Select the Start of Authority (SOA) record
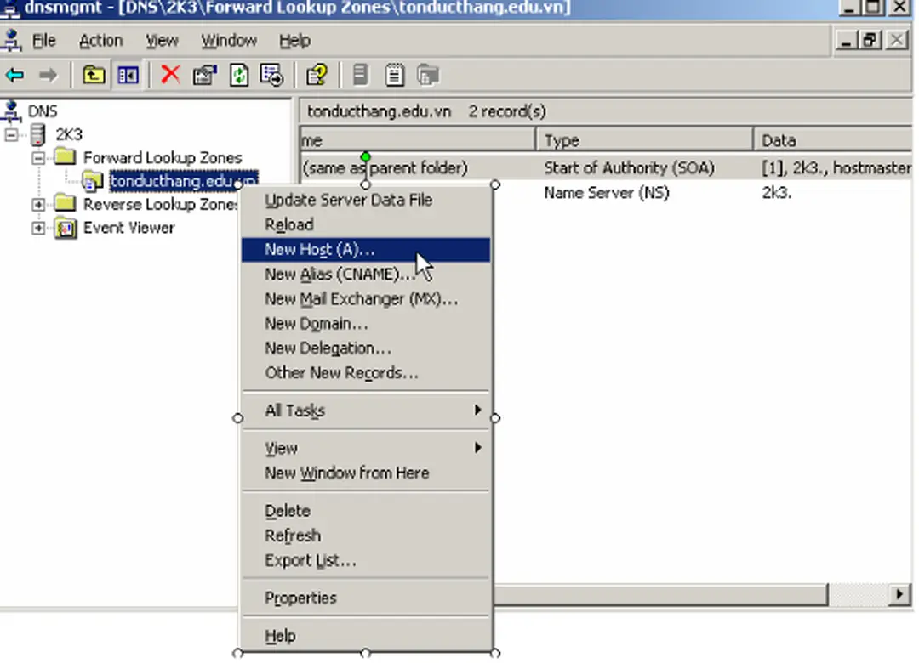Viewport: 919px width, 663px height. click(x=629, y=168)
